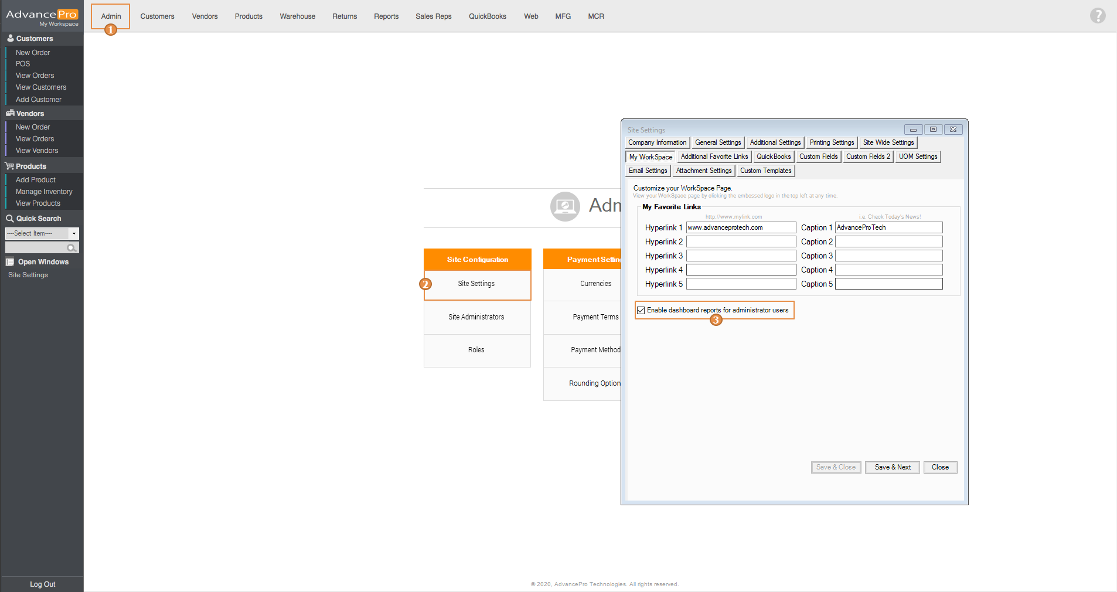The width and height of the screenshot is (1117, 592).
Task: Open Site Administrators in Site Configuration
Action: pyautogui.click(x=476, y=317)
